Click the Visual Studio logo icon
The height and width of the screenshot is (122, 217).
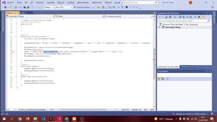click(x=4, y=2)
